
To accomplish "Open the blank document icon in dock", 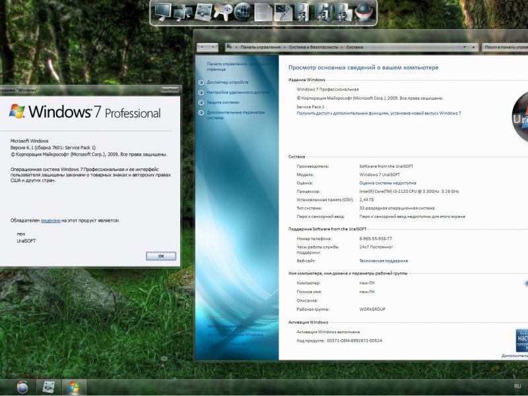I will pos(263,12).
